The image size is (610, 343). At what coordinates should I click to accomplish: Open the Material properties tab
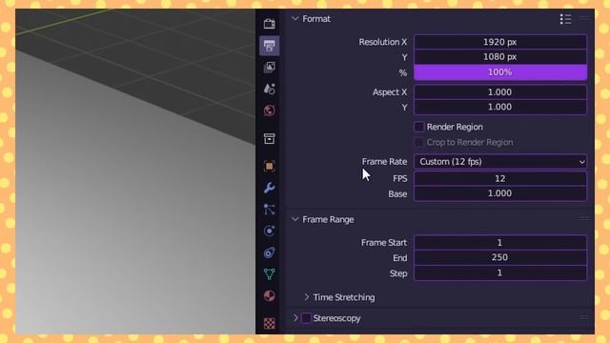[x=269, y=296]
